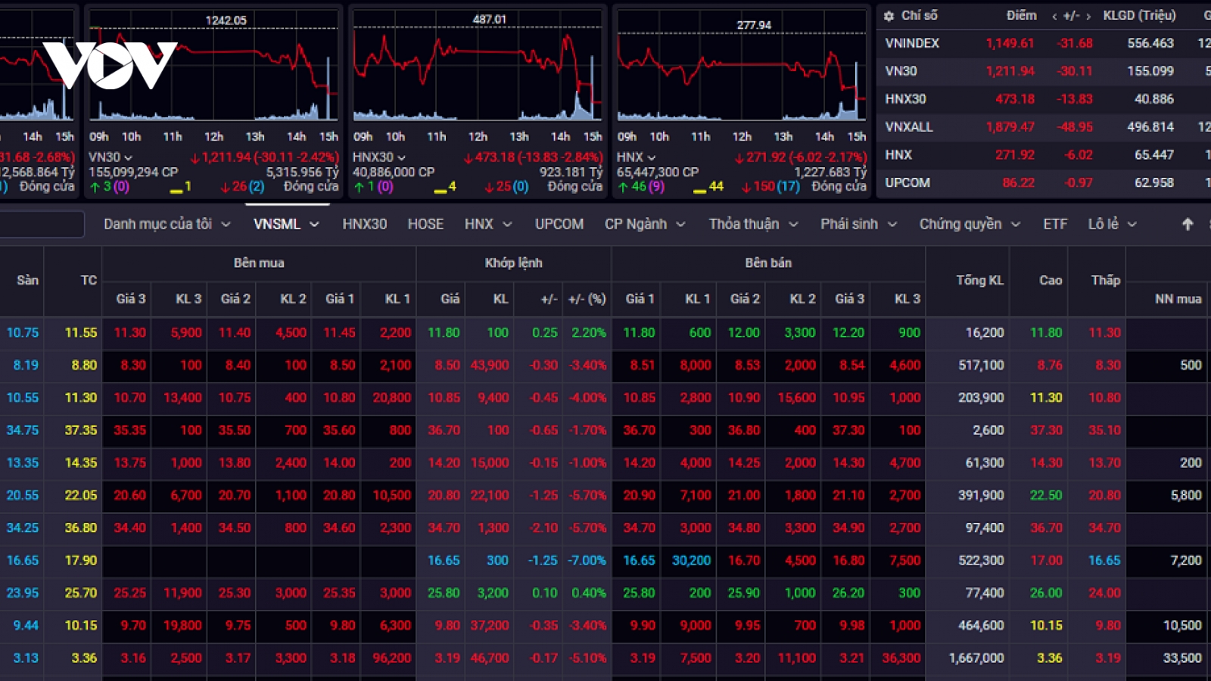Click the left chevron beside +/- header
This screenshot has height=681, width=1211.
click(x=1054, y=16)
